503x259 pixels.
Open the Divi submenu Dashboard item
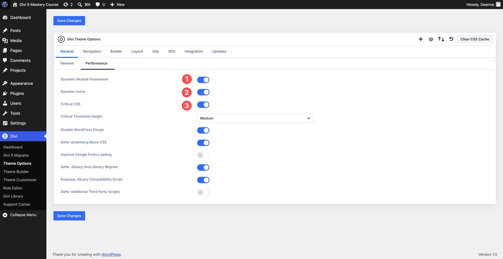pyautogui.click(x=13, y=147)
